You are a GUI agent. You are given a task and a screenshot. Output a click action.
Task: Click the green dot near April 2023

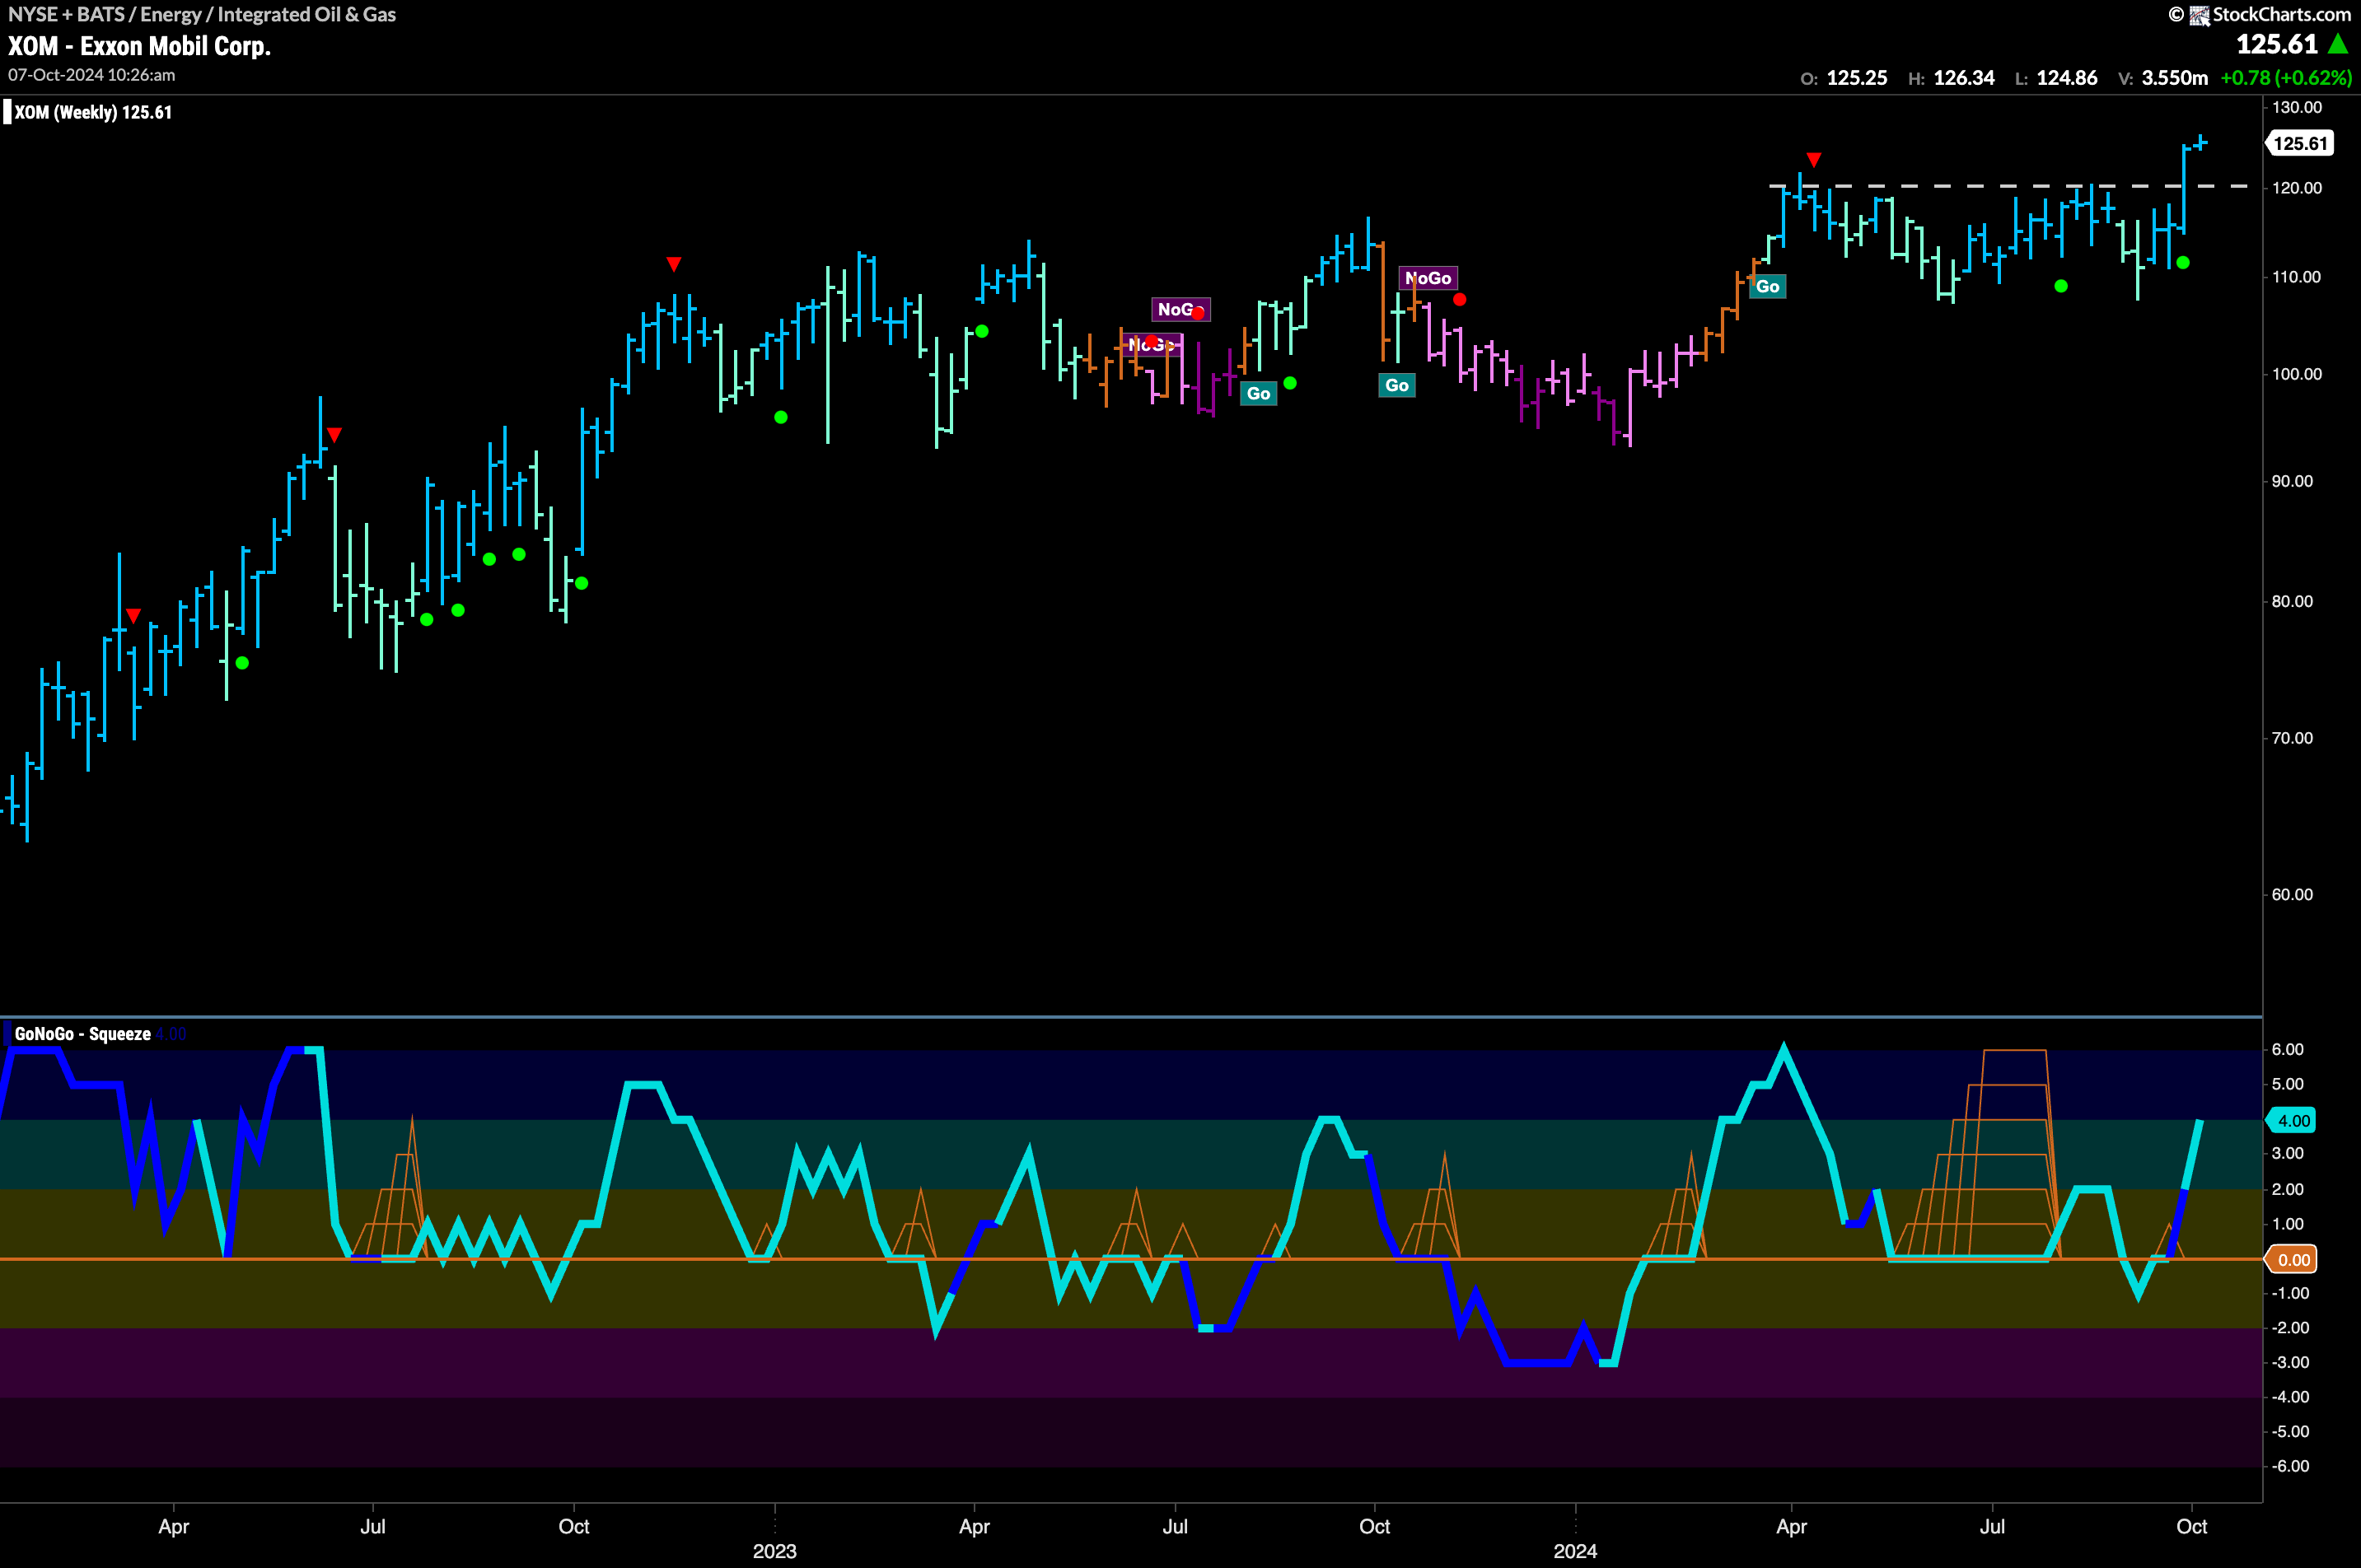(981, 331)
